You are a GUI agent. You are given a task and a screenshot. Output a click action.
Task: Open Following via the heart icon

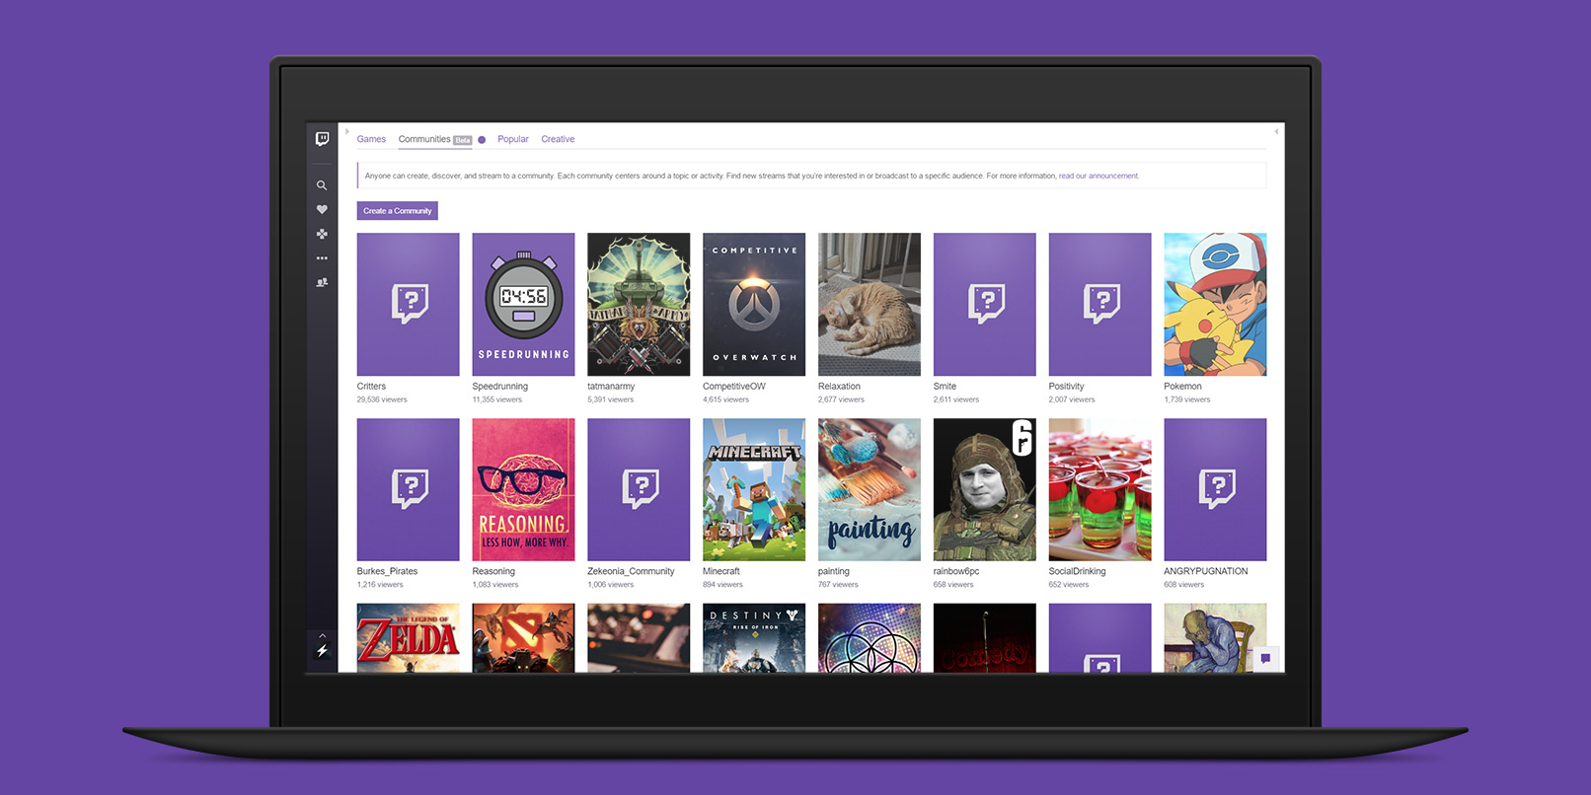point(322,209)
